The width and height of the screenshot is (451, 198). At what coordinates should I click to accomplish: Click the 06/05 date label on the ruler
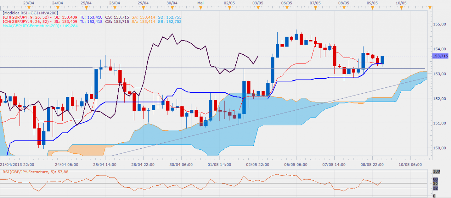click(286, 3)
